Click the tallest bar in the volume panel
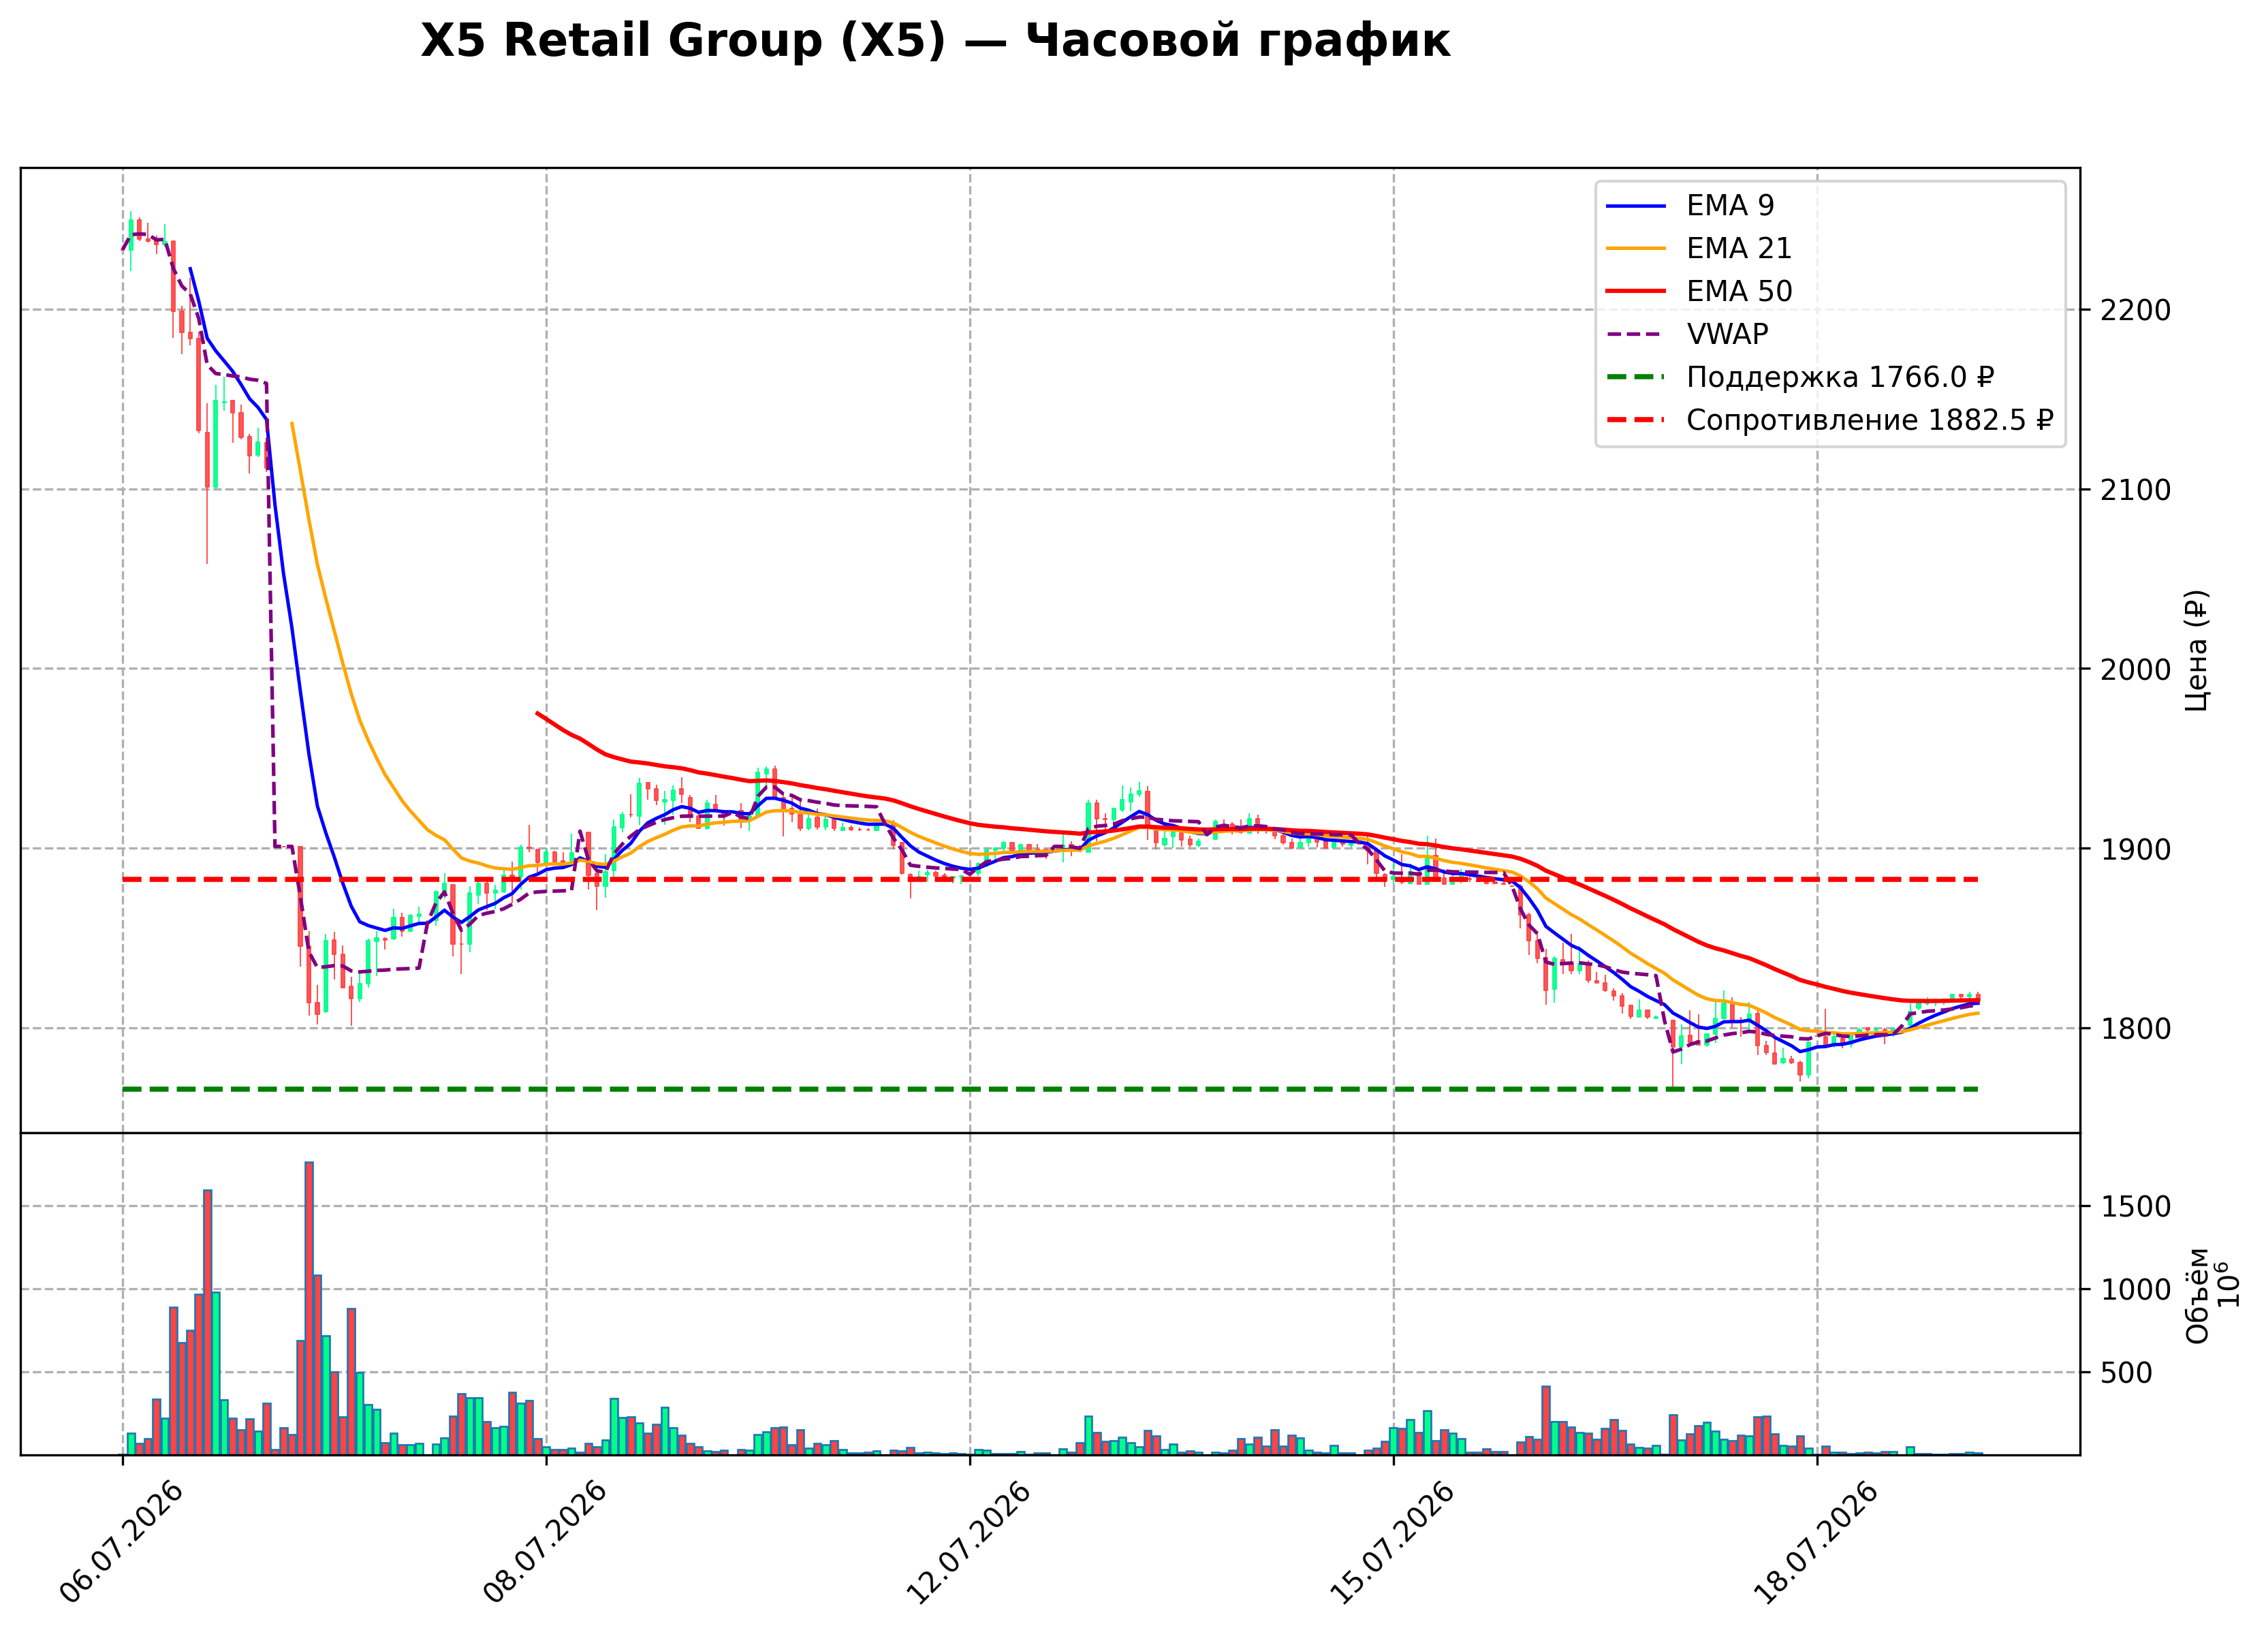 pos(310,1308)
